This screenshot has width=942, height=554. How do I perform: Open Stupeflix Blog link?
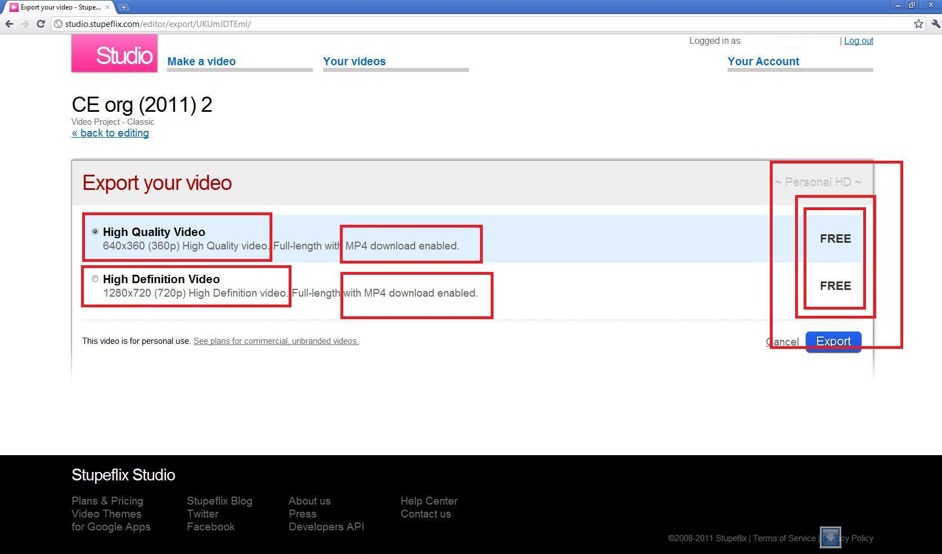point(219,501)
